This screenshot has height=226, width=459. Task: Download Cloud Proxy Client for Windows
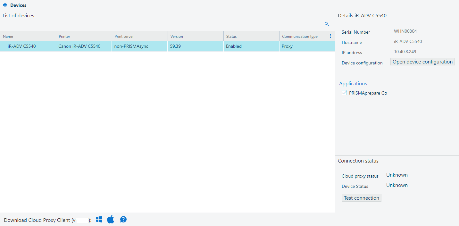(99, 220)
